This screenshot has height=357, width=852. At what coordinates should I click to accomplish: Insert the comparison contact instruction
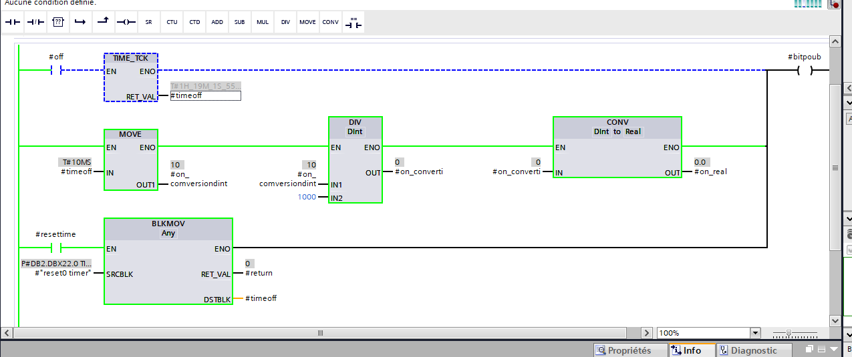click(x=353, y=22)
